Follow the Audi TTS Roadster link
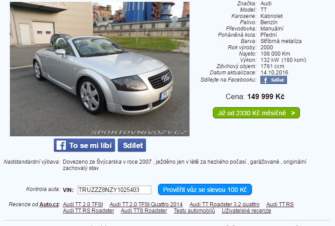Viewport: 335px width, 226px height. click(144, 211)
